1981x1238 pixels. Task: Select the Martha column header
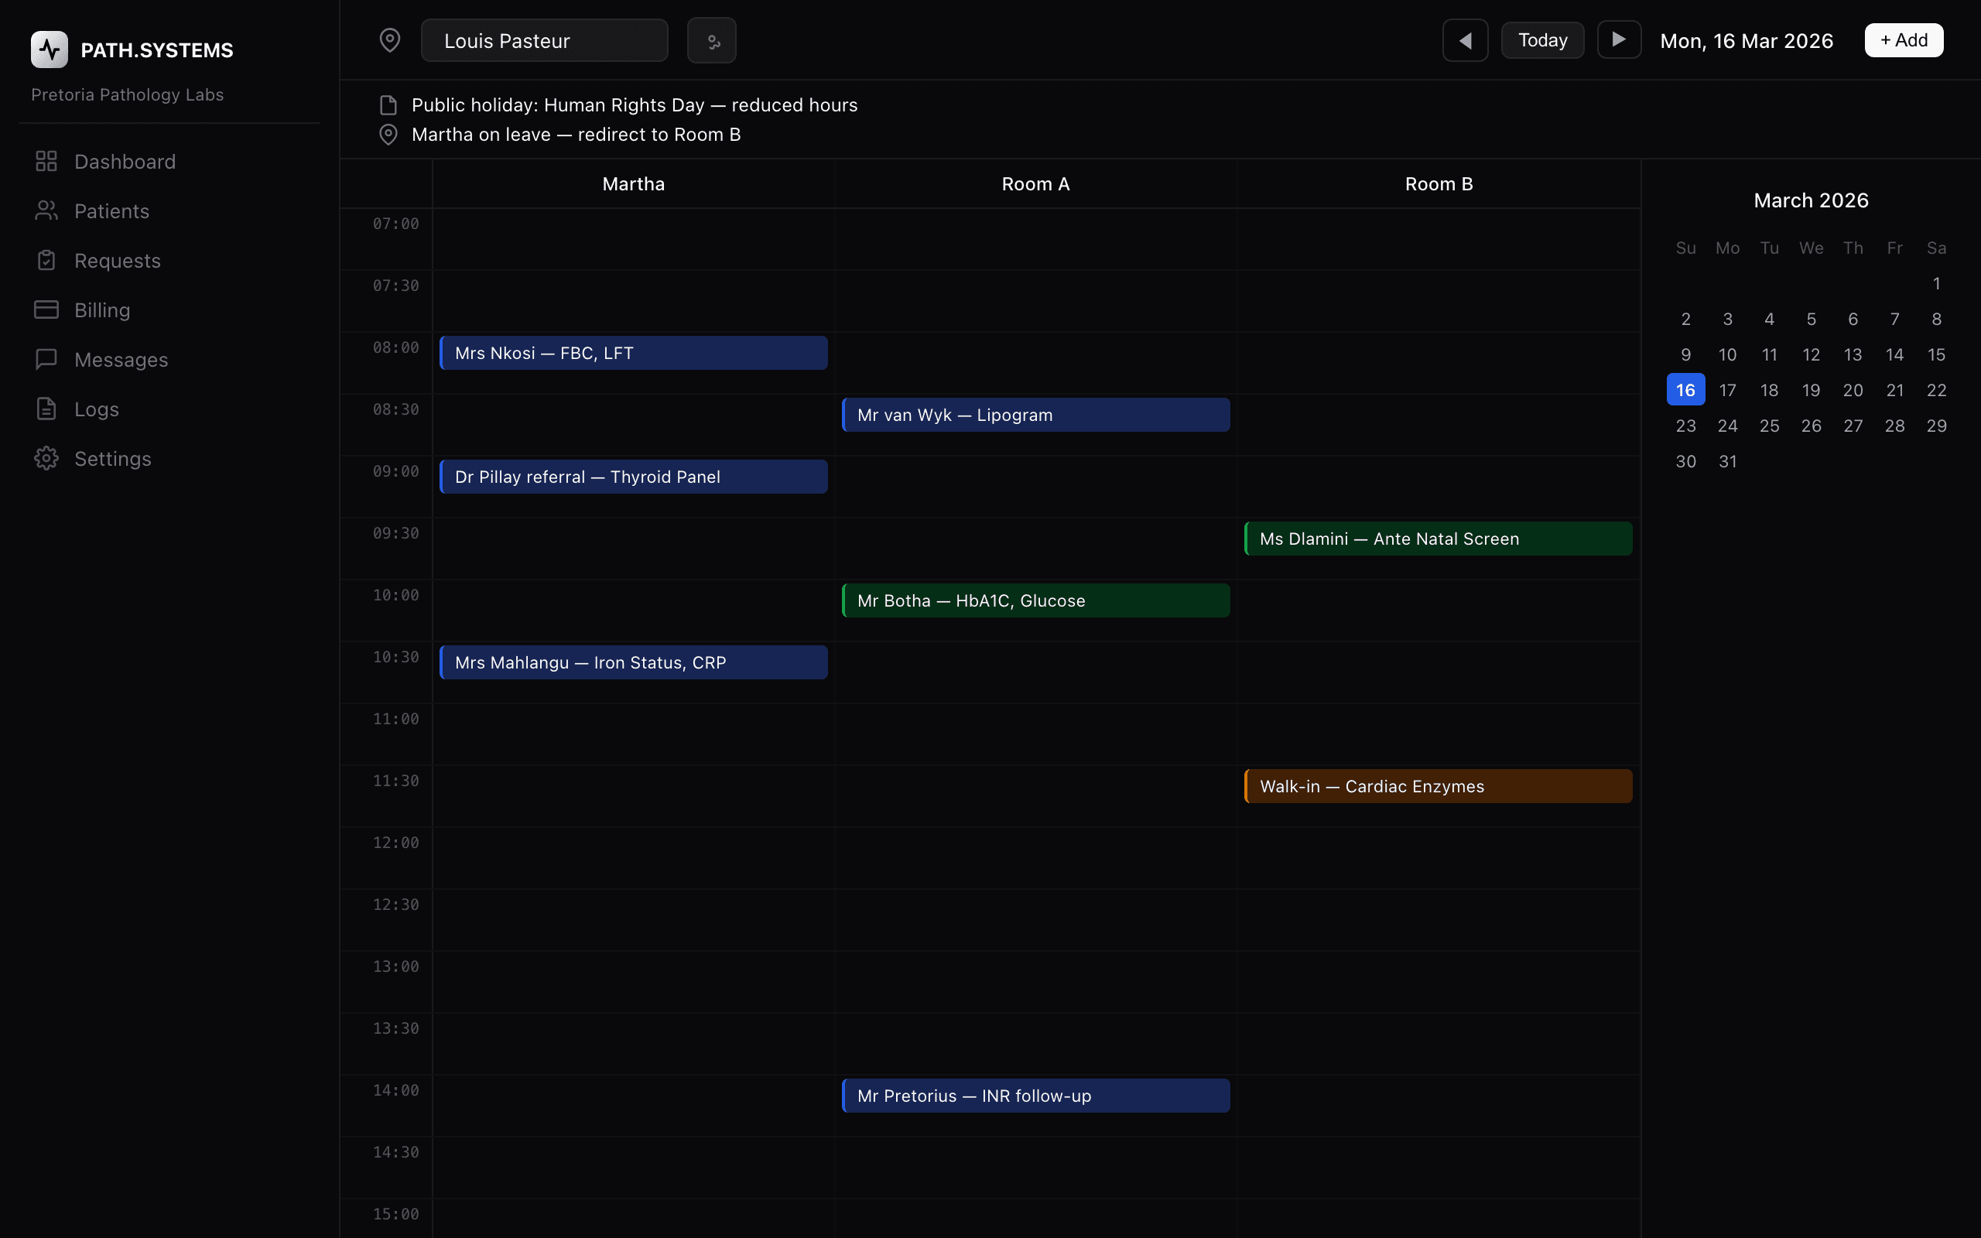[633, 183]
